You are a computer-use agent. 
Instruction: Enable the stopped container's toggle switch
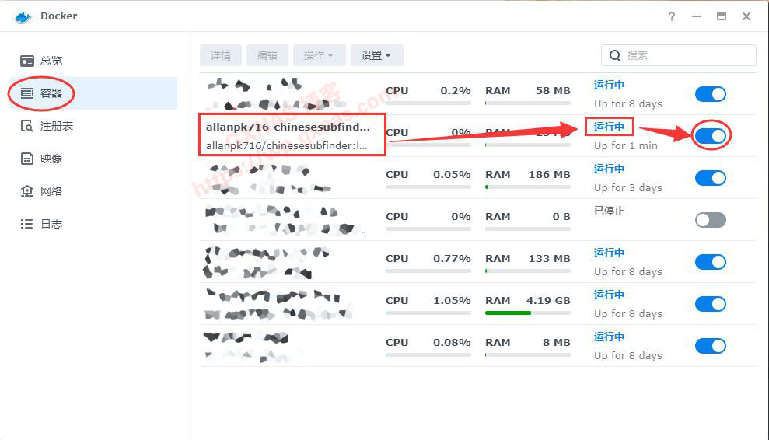click(x=710, y=220)
